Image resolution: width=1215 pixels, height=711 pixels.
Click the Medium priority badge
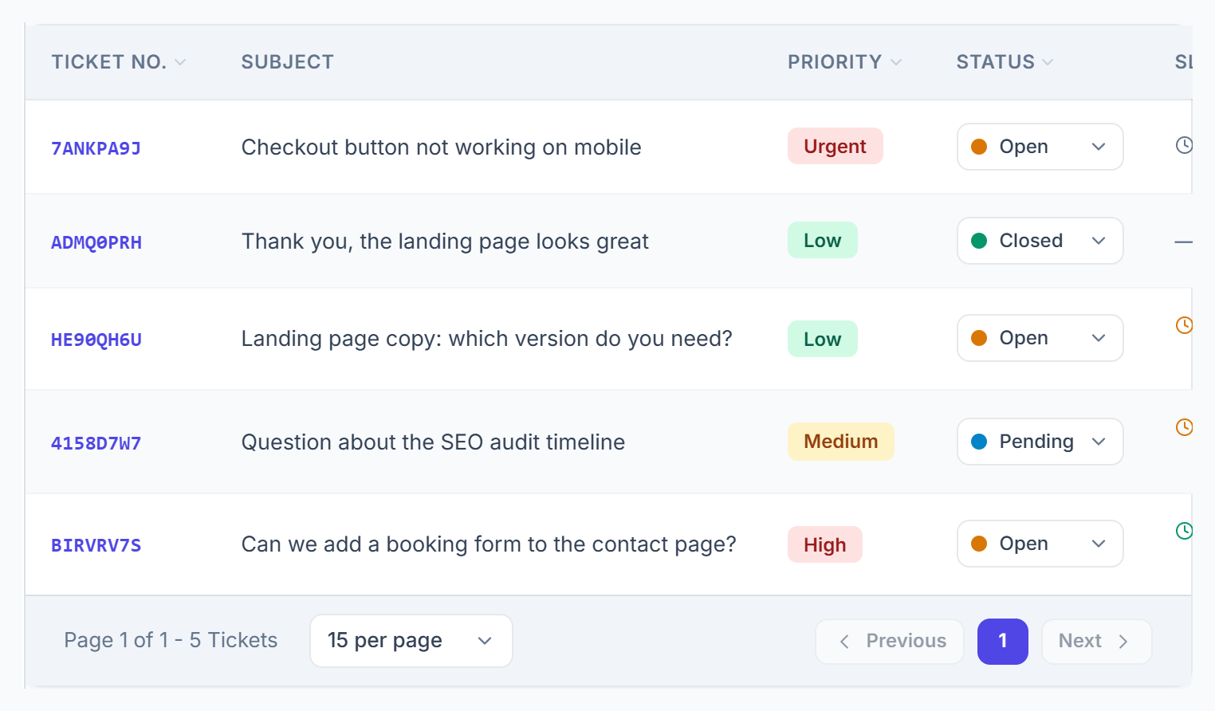(x=840, y=442)
